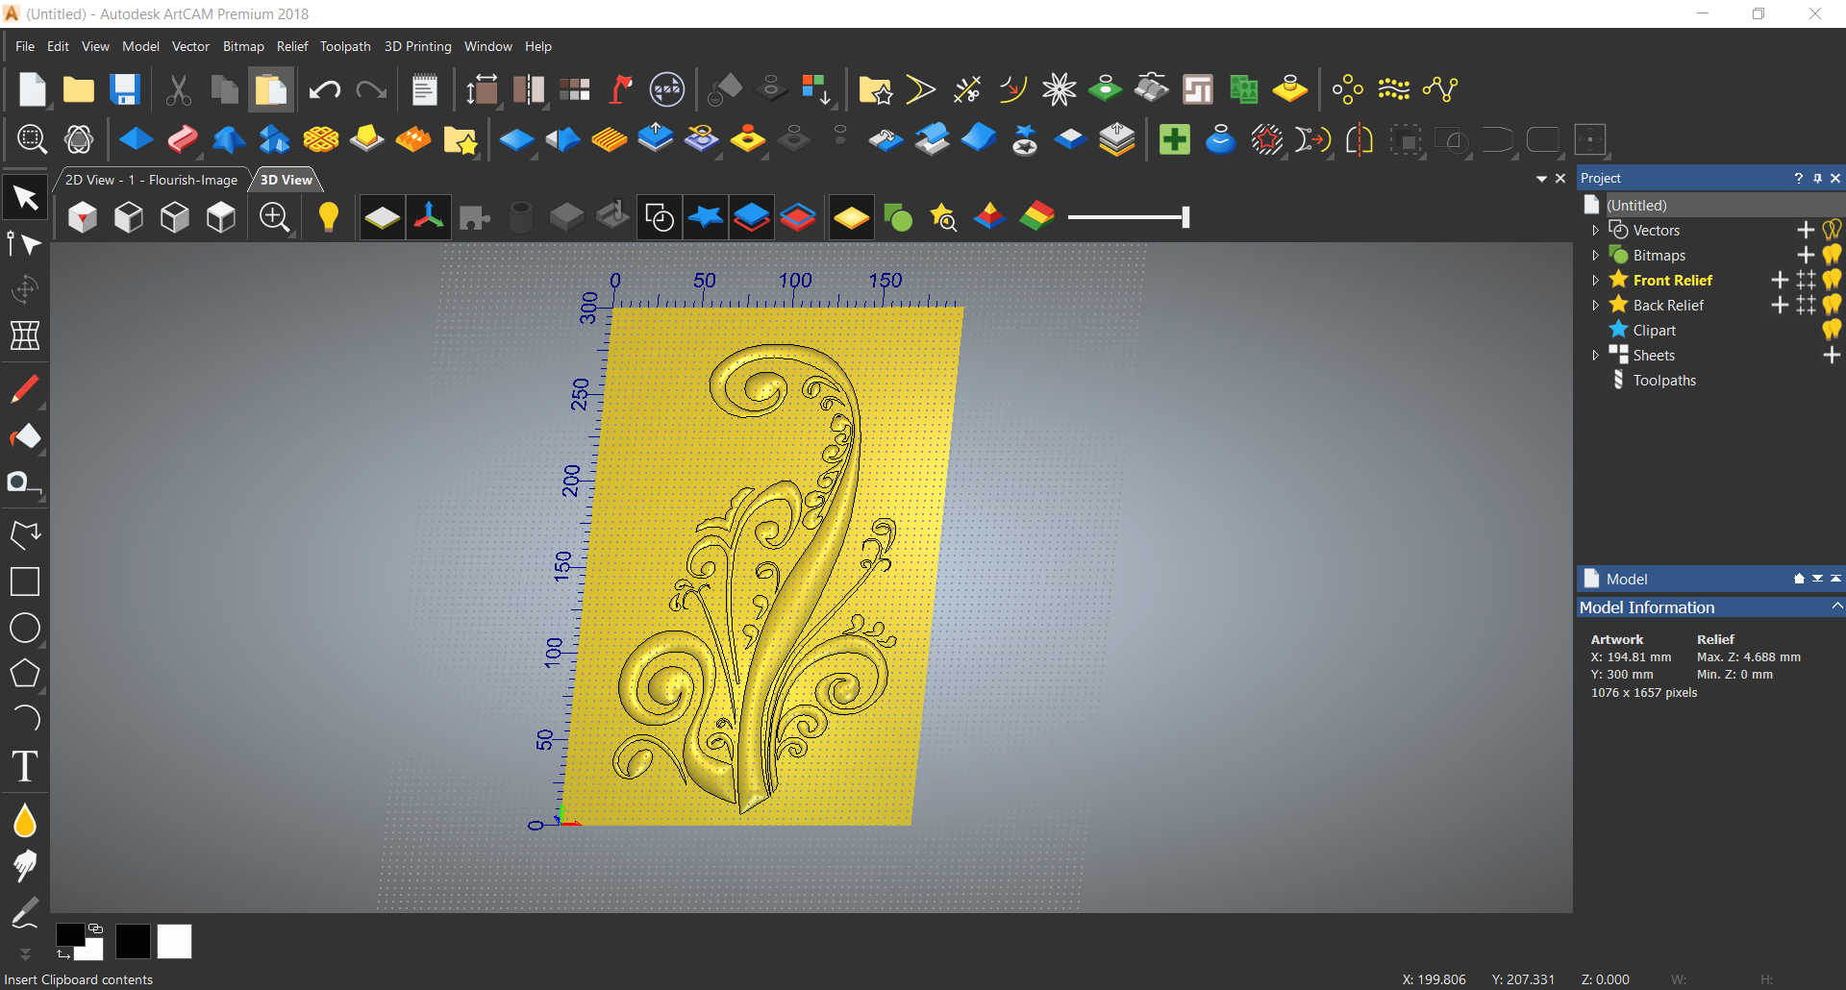Toggle visibility of the Vectors item
The height and width of the screenshot is (990, 1846).
click(1832, 230)
